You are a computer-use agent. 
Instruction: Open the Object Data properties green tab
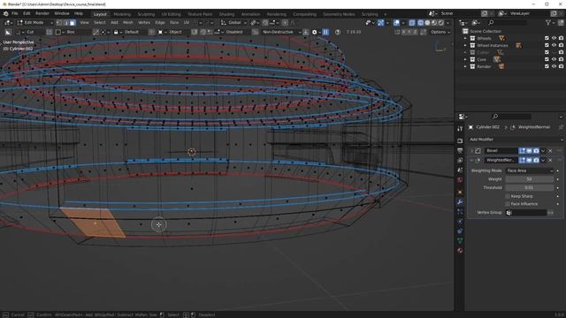coord(460,240)
